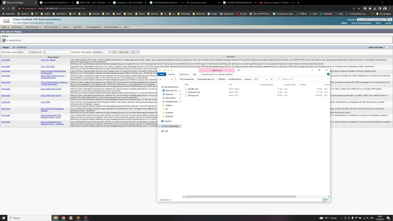The width and height of the screenshot is (393, 221).
Task: Open the 'begins with' operator dropdown
Action: 38,52
